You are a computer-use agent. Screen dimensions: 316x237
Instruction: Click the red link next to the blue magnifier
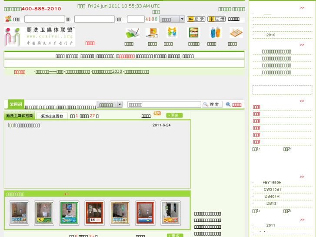236,105
